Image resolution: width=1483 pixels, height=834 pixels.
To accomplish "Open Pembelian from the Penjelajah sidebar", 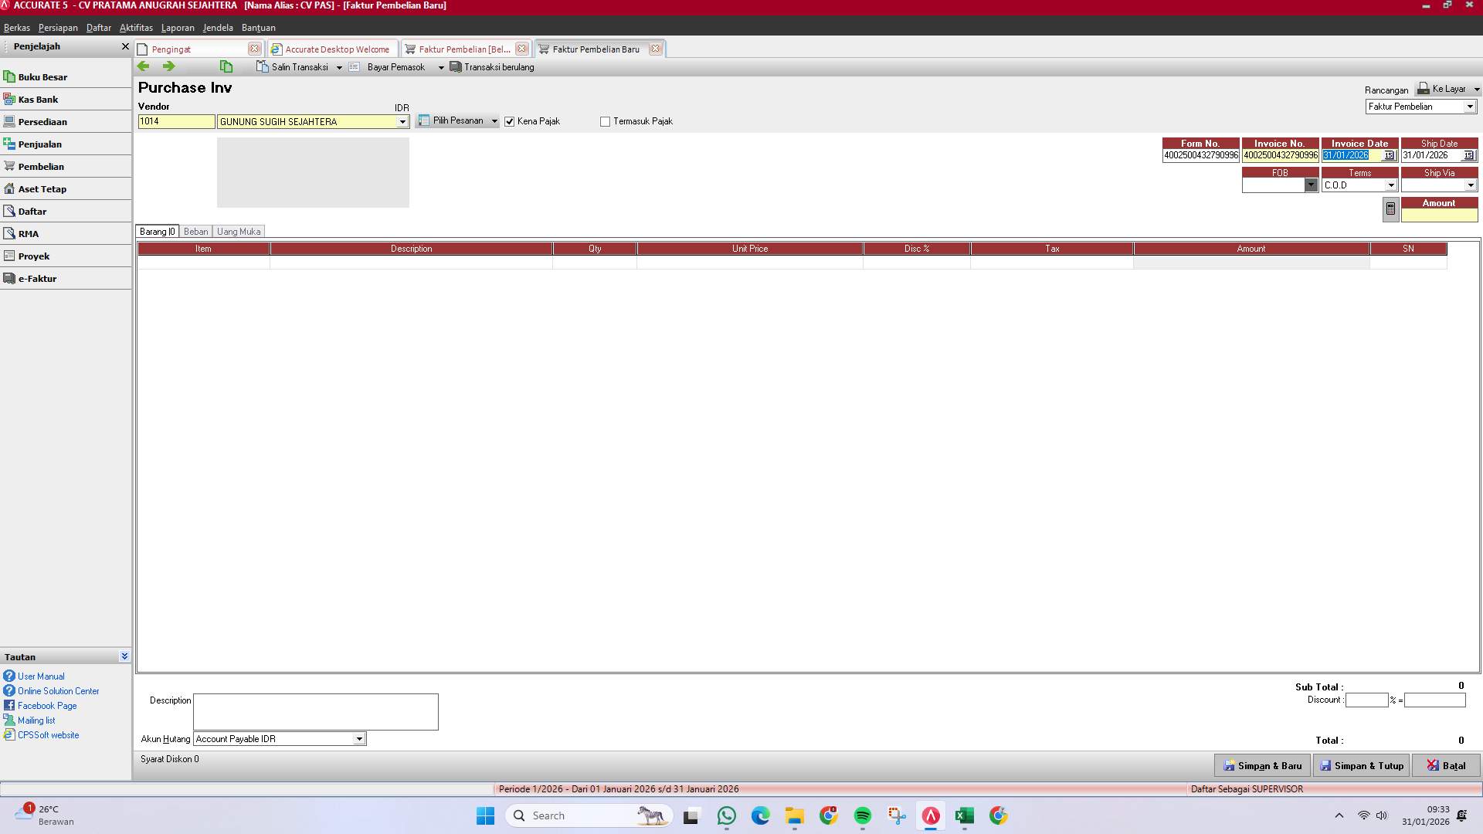I will (x=41, y=166).
